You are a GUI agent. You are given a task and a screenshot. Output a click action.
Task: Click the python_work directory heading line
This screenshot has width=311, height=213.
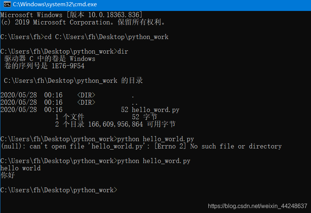click(x=73, y=81)
